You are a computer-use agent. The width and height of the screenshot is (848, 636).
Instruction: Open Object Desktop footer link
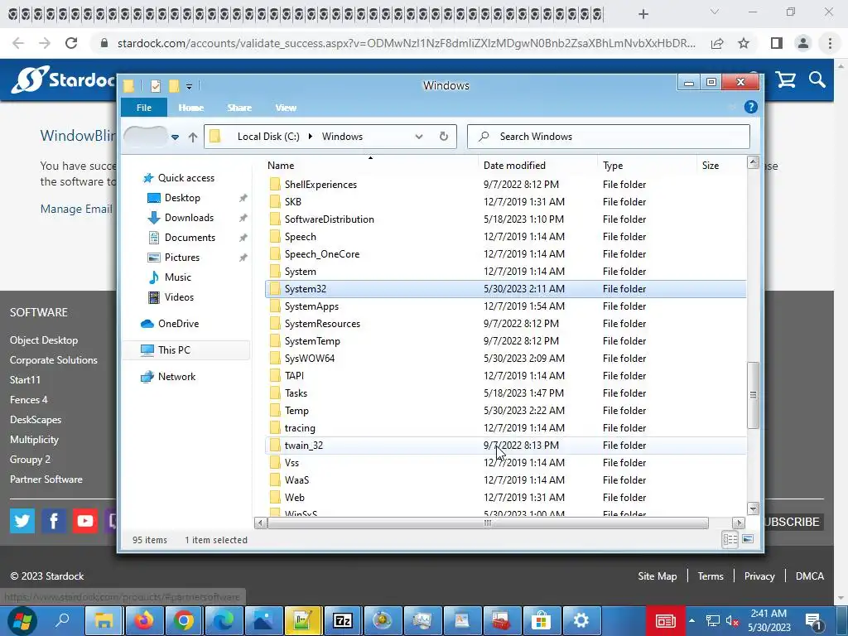click(44, 340)
